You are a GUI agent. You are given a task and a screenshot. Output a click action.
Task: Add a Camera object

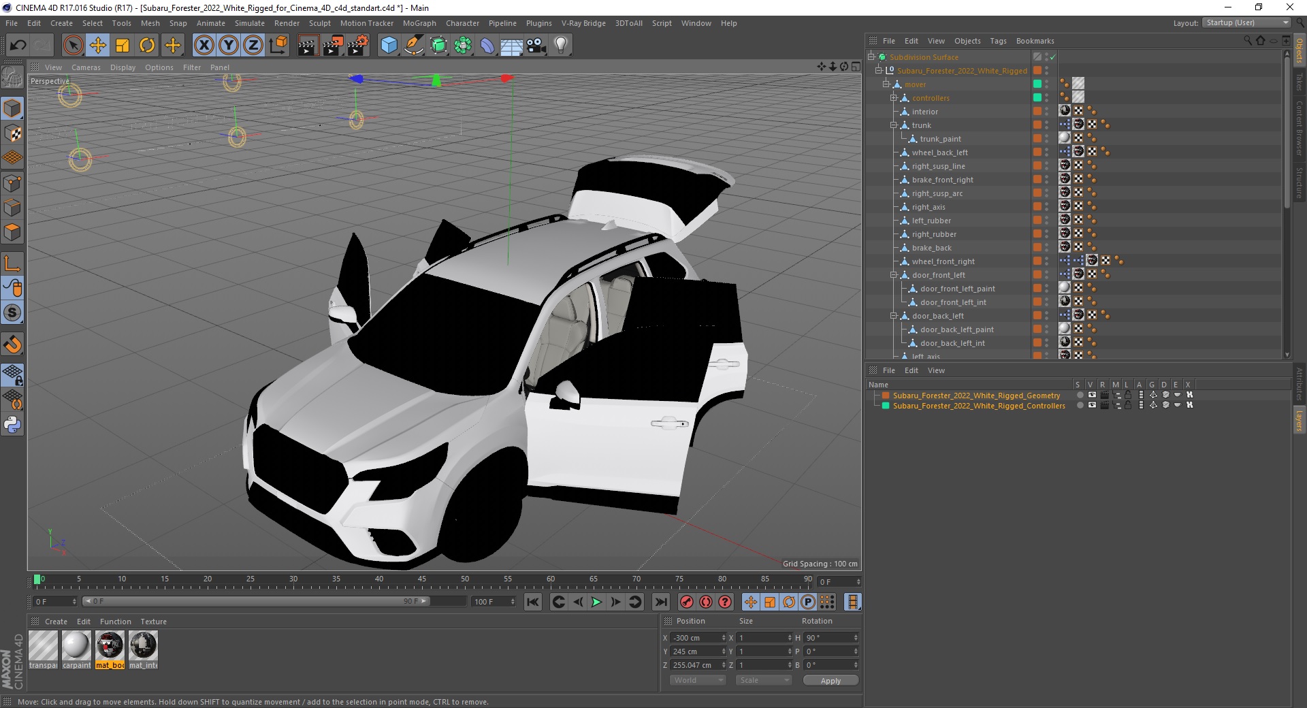(536, 46)
